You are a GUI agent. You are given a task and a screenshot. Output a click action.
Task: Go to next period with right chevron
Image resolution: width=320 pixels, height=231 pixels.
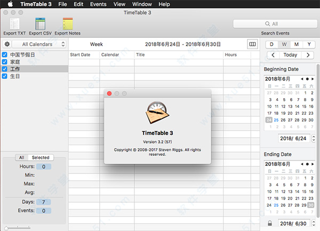point(308,55)
